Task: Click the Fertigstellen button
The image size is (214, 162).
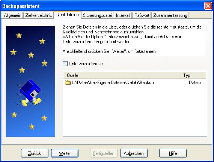Action: click(x=104, y=153)
